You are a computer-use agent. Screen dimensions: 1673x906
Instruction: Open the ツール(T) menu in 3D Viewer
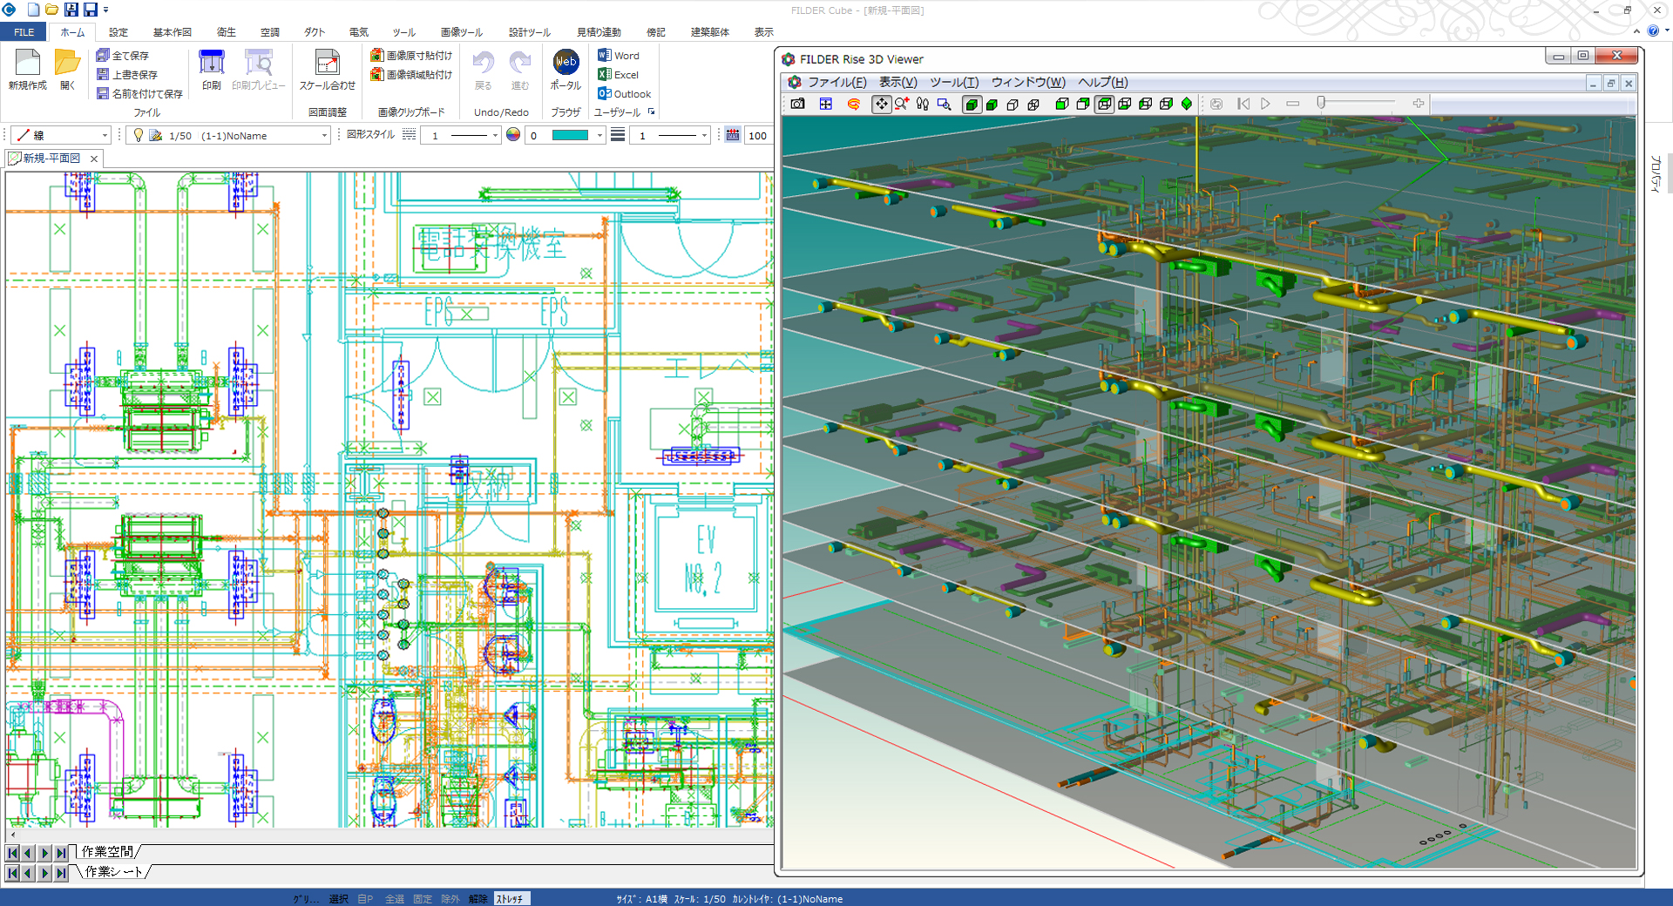[x=954, y=82]
